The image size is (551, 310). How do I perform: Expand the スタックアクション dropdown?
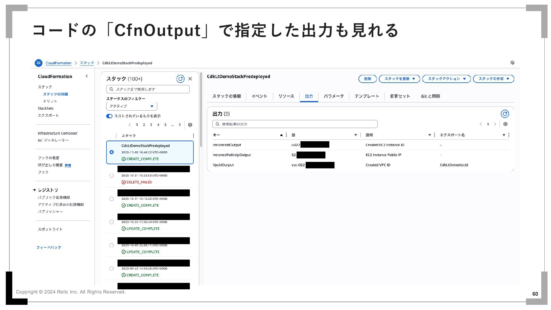[x=446, y=79]
